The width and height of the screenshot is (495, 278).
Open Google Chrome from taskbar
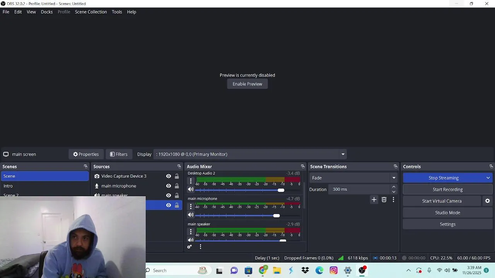(263, 270)
